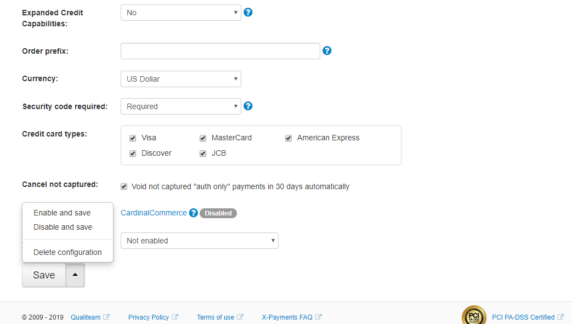Click the PCI PA-DSS badge logo
This screenshot has width=572, height=324.
(x=474, y=315)
